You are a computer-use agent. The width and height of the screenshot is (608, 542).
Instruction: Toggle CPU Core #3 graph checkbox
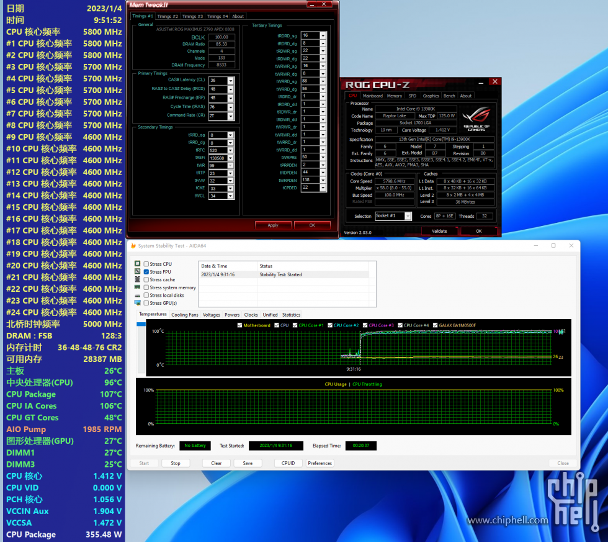[365, 325]
